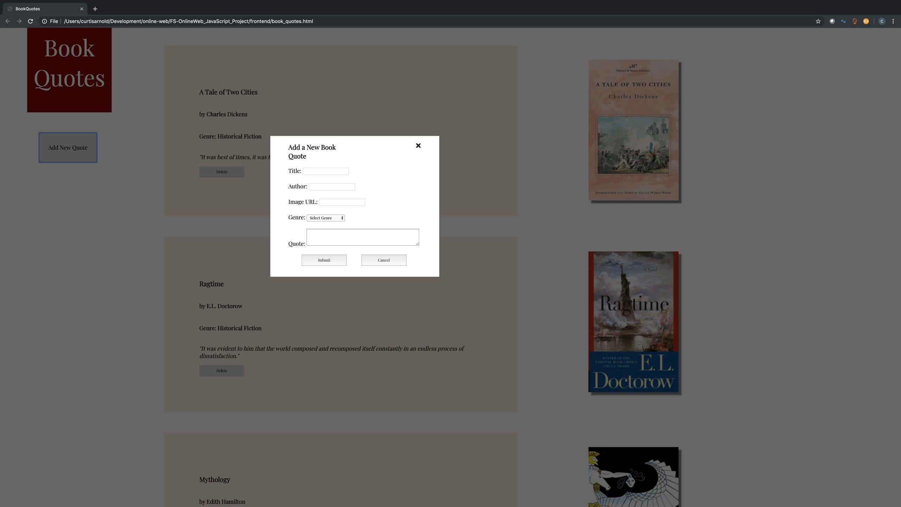Open a new tab with the plus icon

(x=95, y=9)
